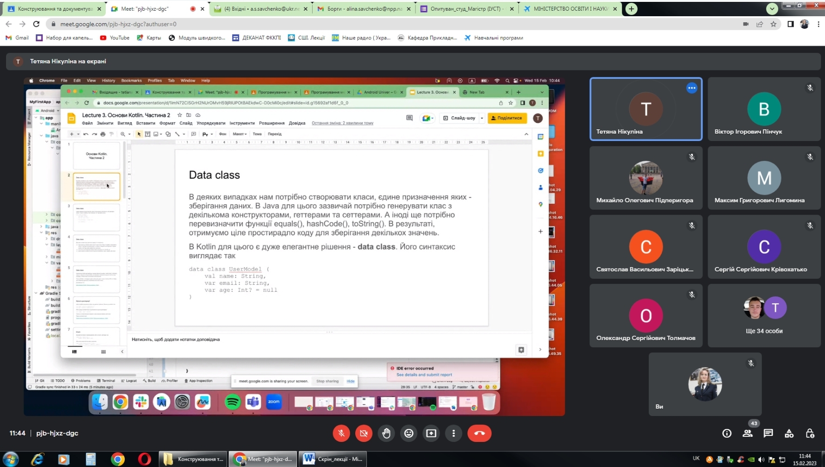Leave call with red hang-up button
The image size is (825, 467).
(480, 433)
